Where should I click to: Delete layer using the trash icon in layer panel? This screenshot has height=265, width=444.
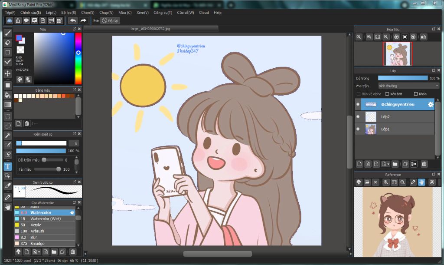click(424, 164)
